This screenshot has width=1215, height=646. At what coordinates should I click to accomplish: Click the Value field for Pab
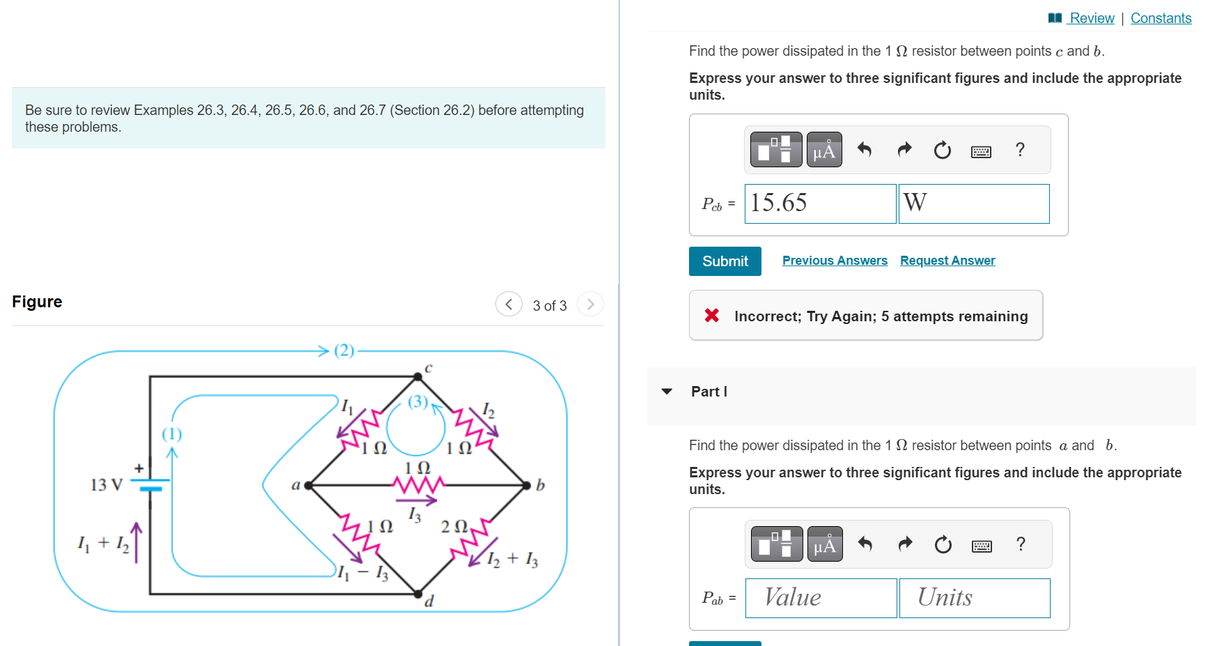820,598
